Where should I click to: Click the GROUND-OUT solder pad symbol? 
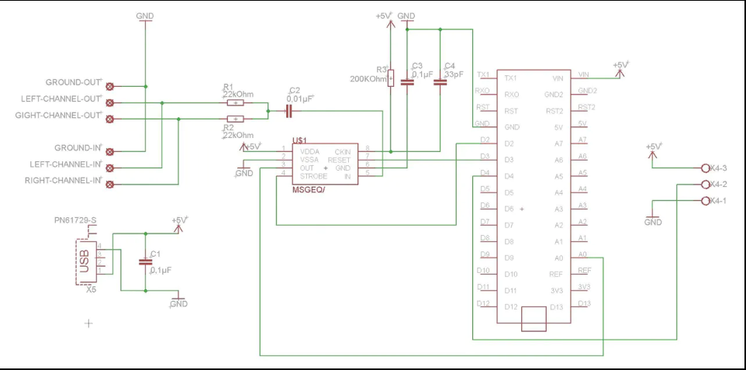coord(110,87)
